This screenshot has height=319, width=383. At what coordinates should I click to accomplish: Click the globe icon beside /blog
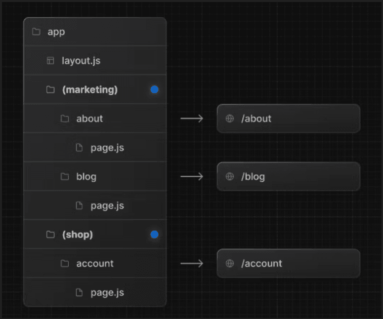tap(229, 177)
